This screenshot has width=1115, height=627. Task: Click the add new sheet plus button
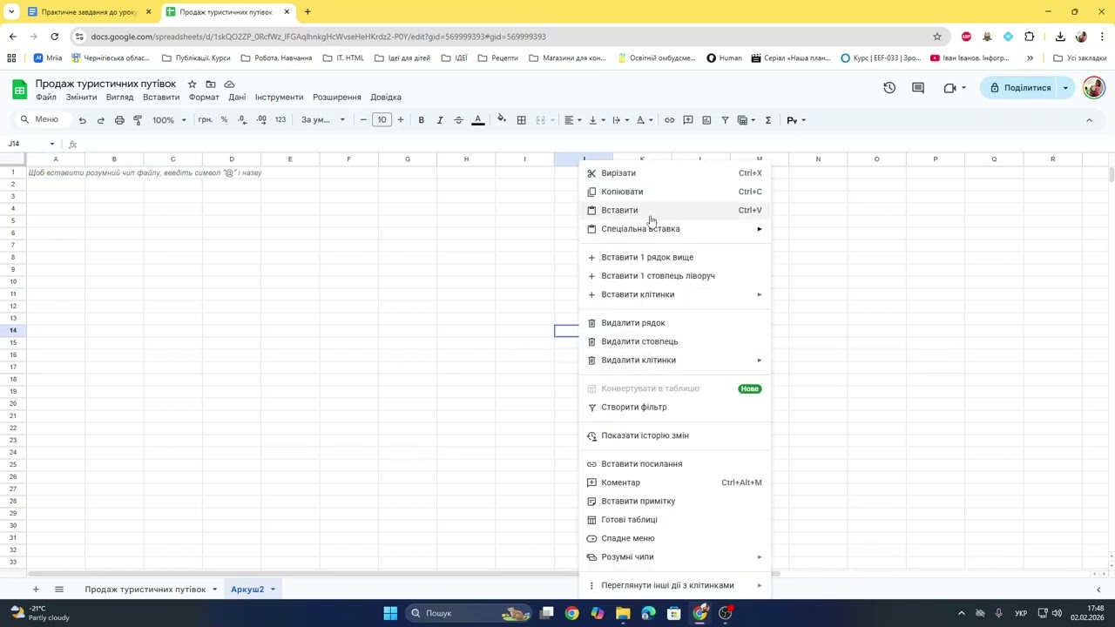(36, 590)
